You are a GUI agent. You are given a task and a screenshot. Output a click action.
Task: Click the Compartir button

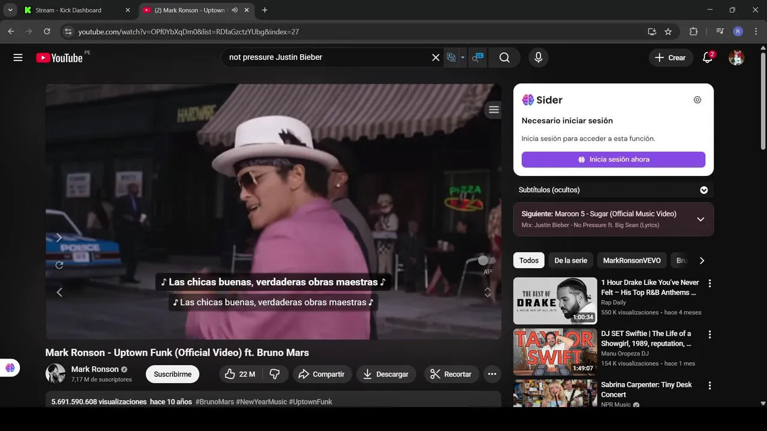[321, 374]
